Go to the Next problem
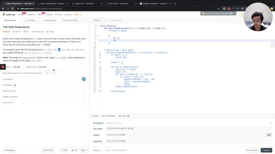The image size is (275, 154). click(x=84, y=150)
